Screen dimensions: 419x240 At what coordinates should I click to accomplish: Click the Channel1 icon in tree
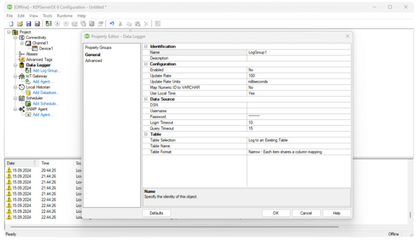click(x=28, y=43)
